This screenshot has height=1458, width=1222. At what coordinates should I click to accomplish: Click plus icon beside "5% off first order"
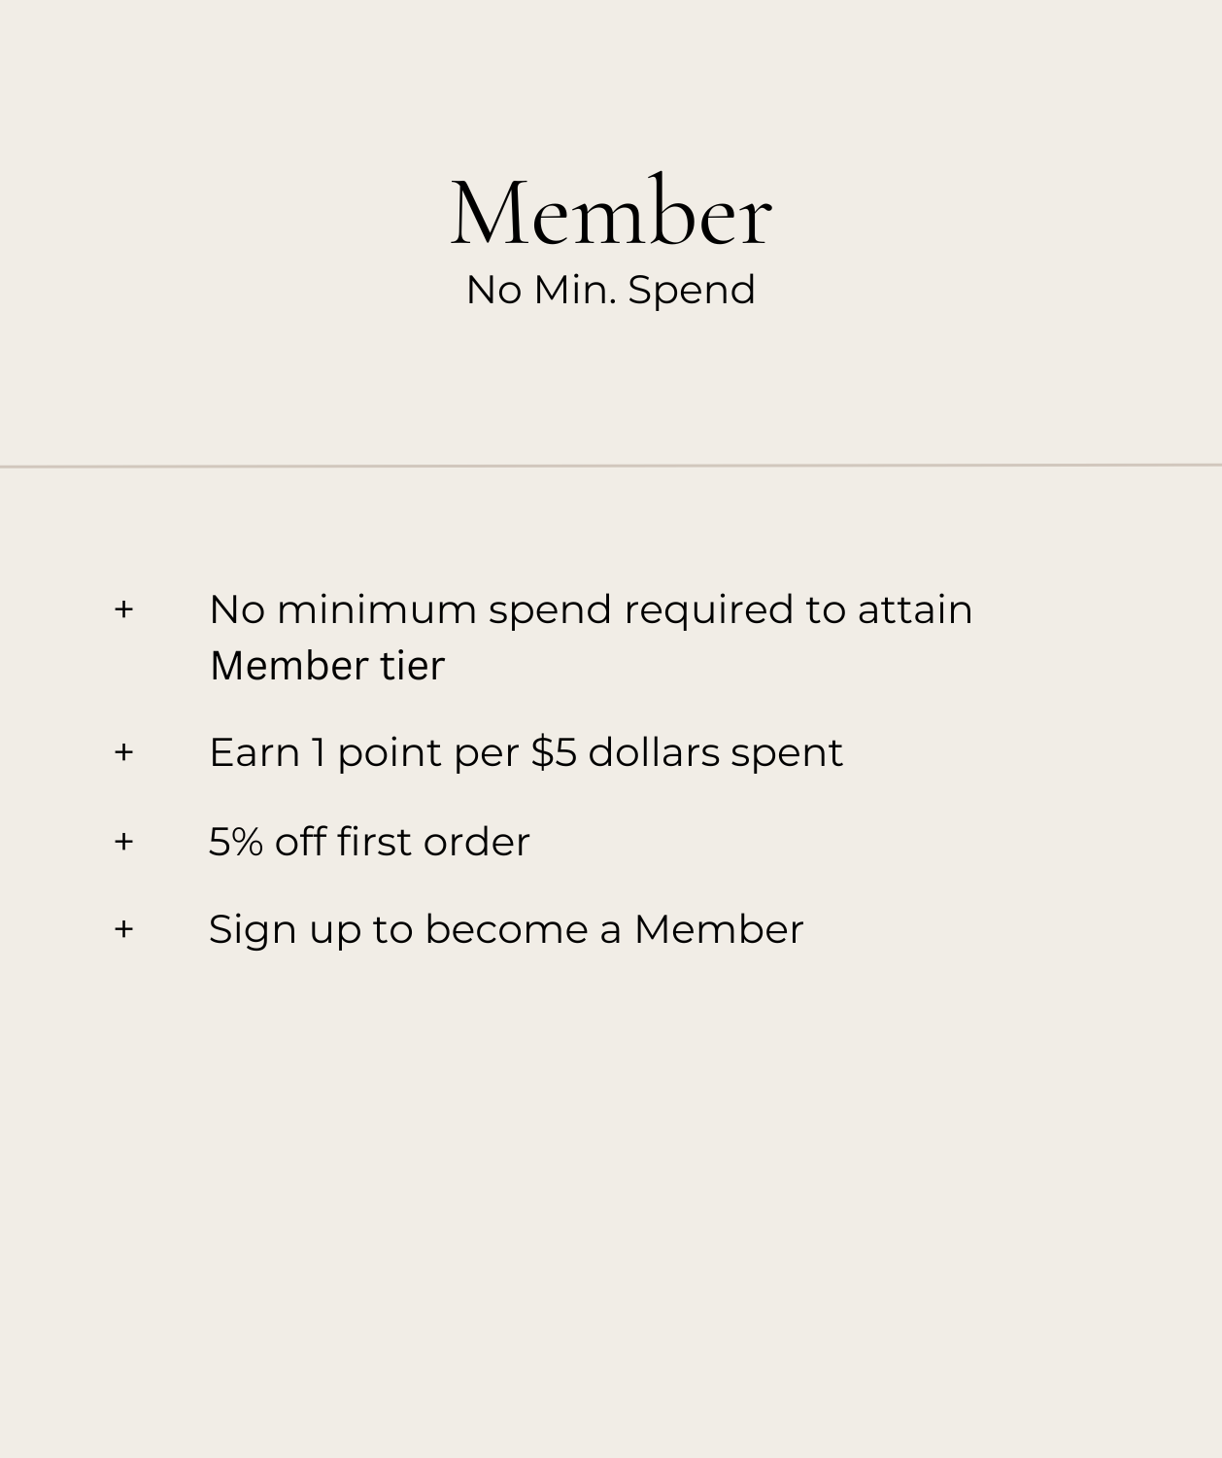pos(123,842)
